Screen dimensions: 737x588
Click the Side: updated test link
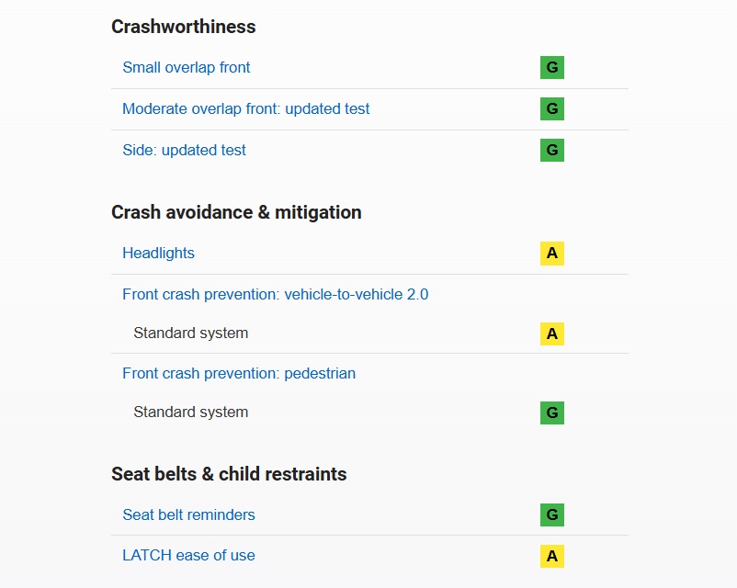[x=184, y=150]
